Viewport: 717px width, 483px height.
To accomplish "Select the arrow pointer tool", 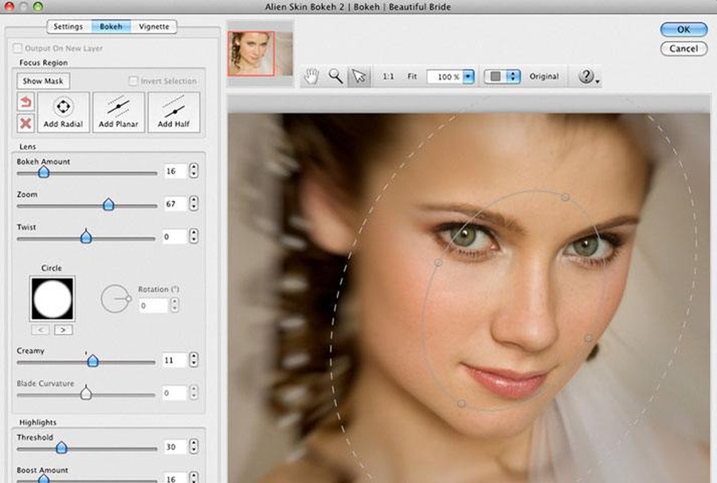I will click(x=359, y=77).
